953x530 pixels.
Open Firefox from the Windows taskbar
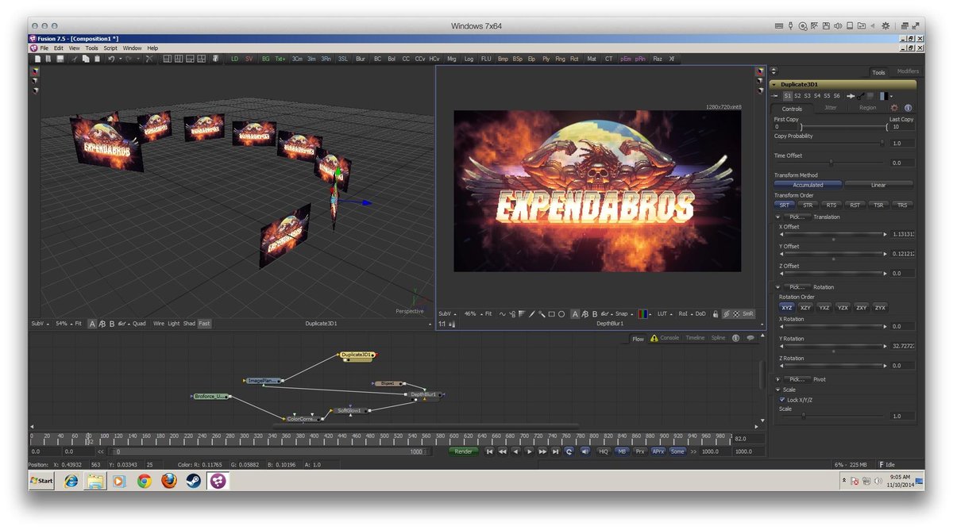coord(168,481)
